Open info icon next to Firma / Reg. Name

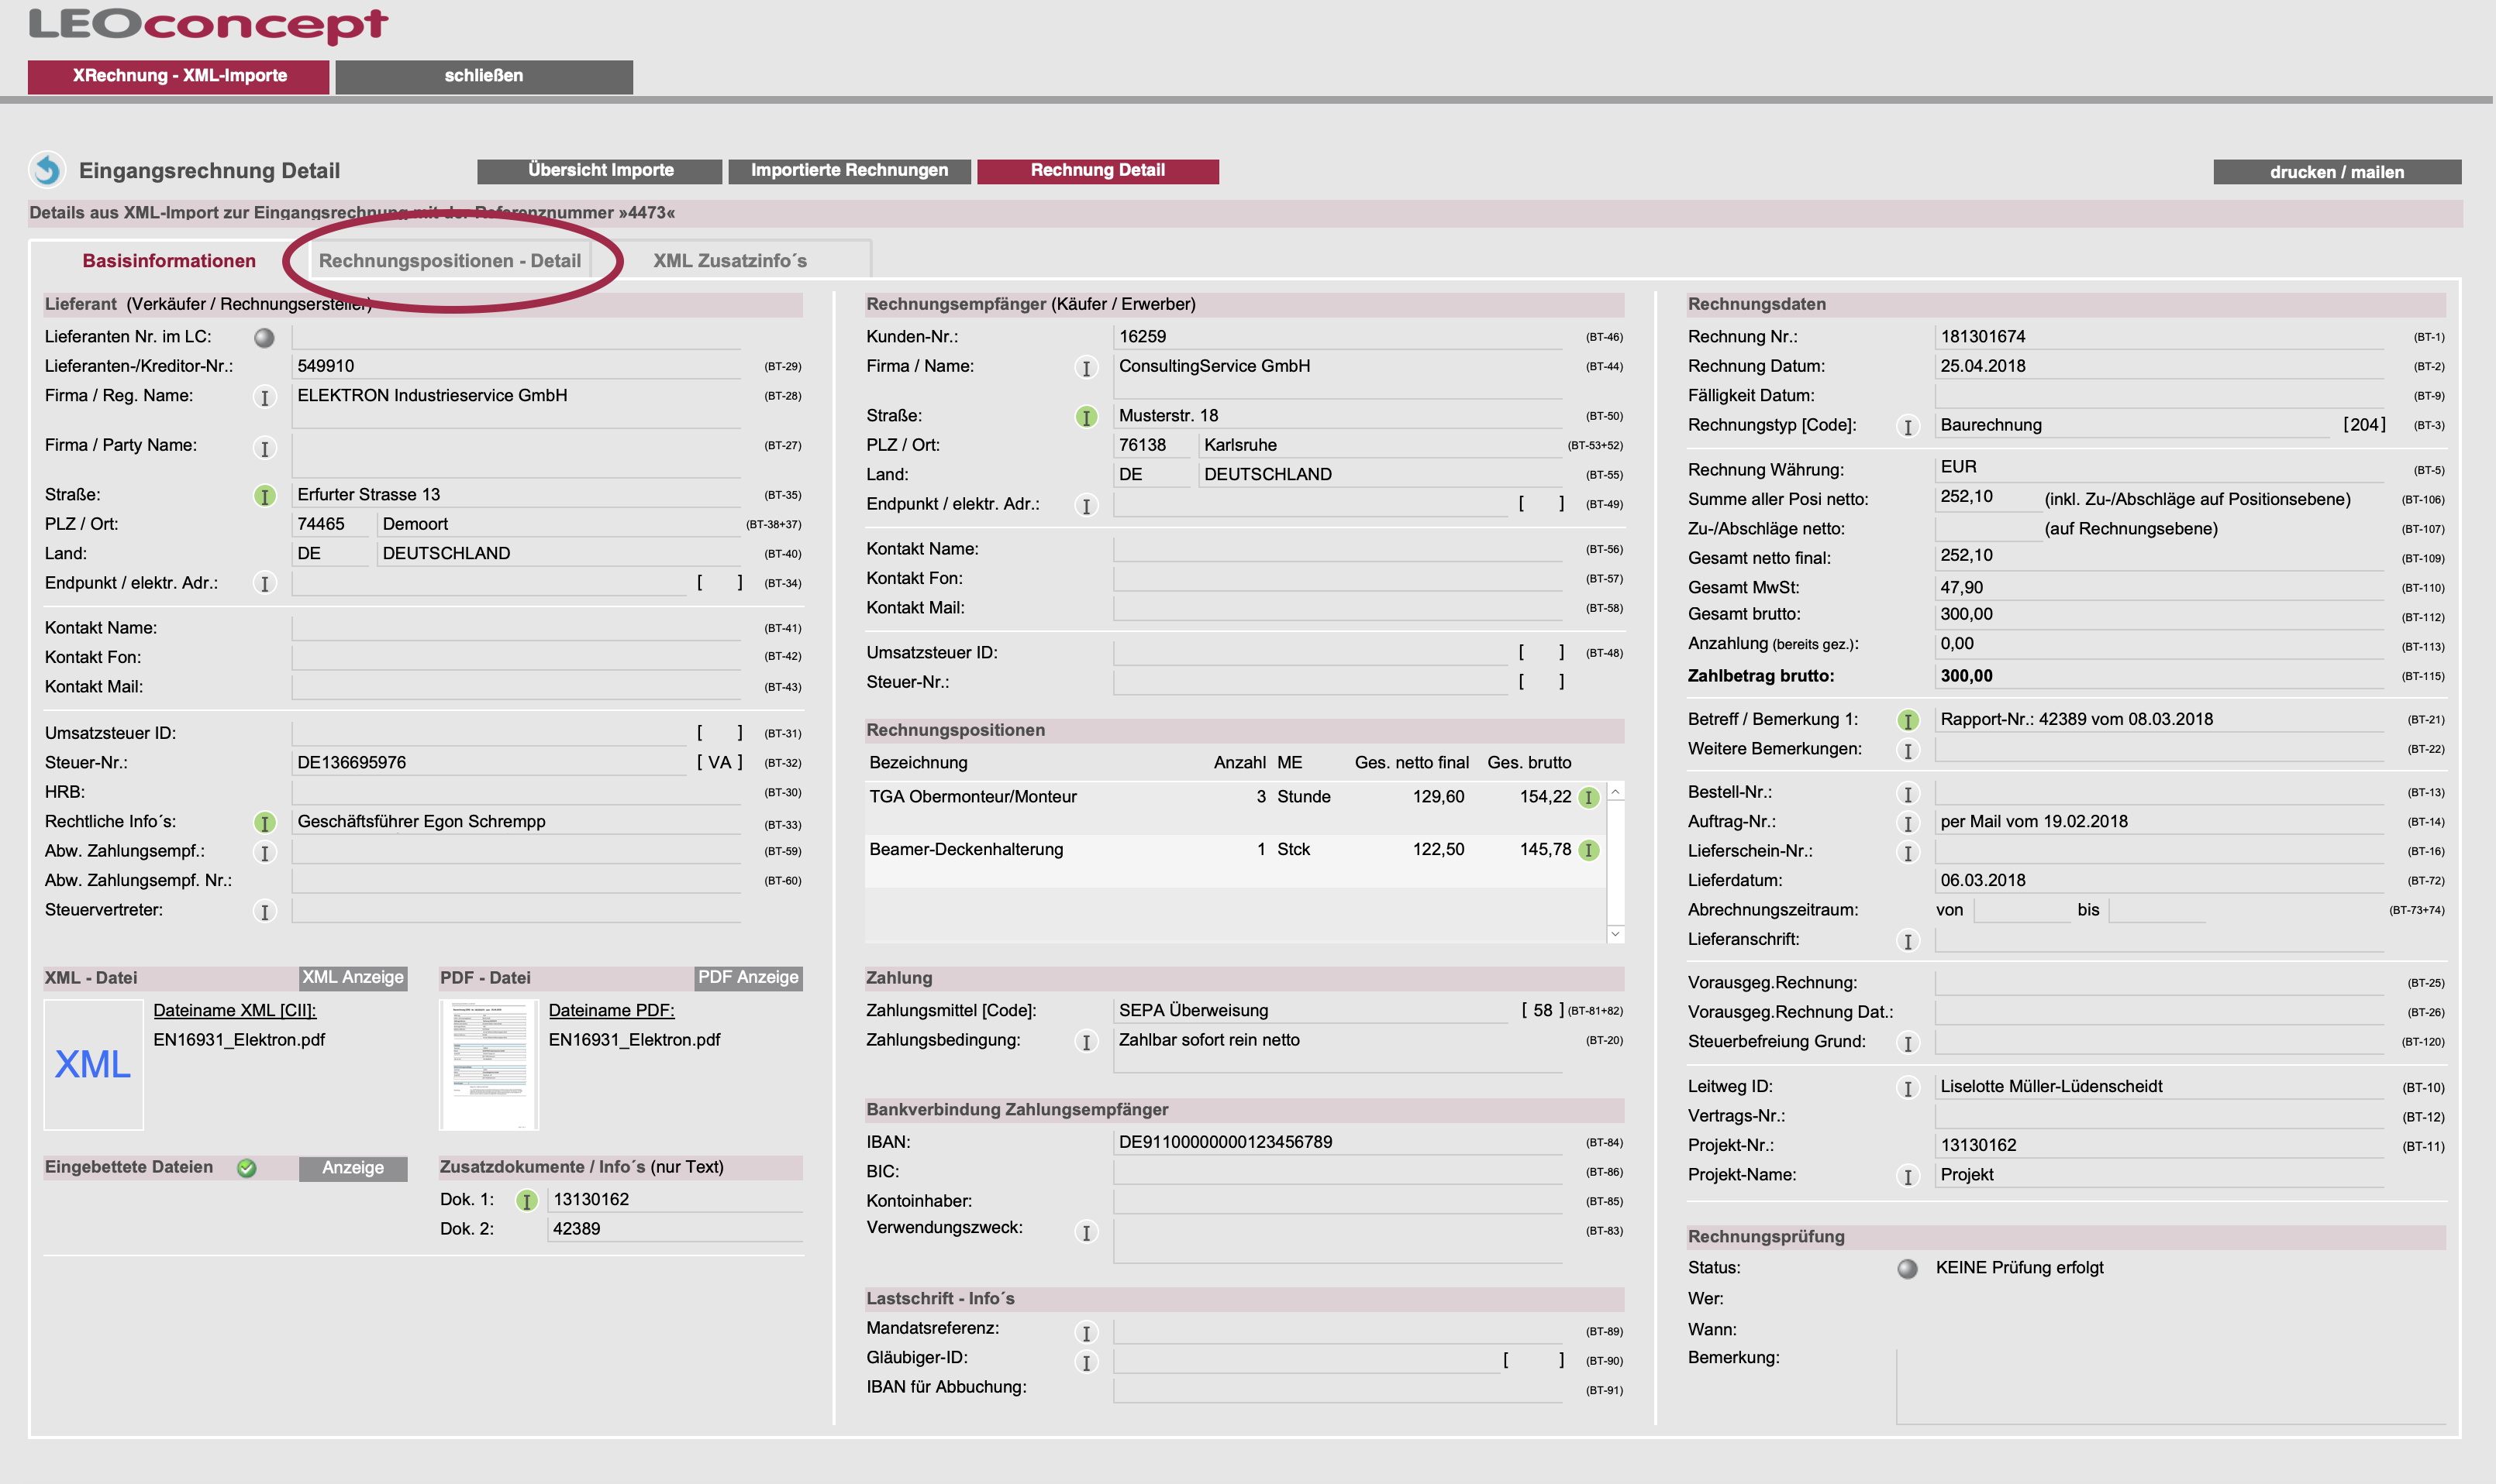pyautogui.click(x=264, y=397)
